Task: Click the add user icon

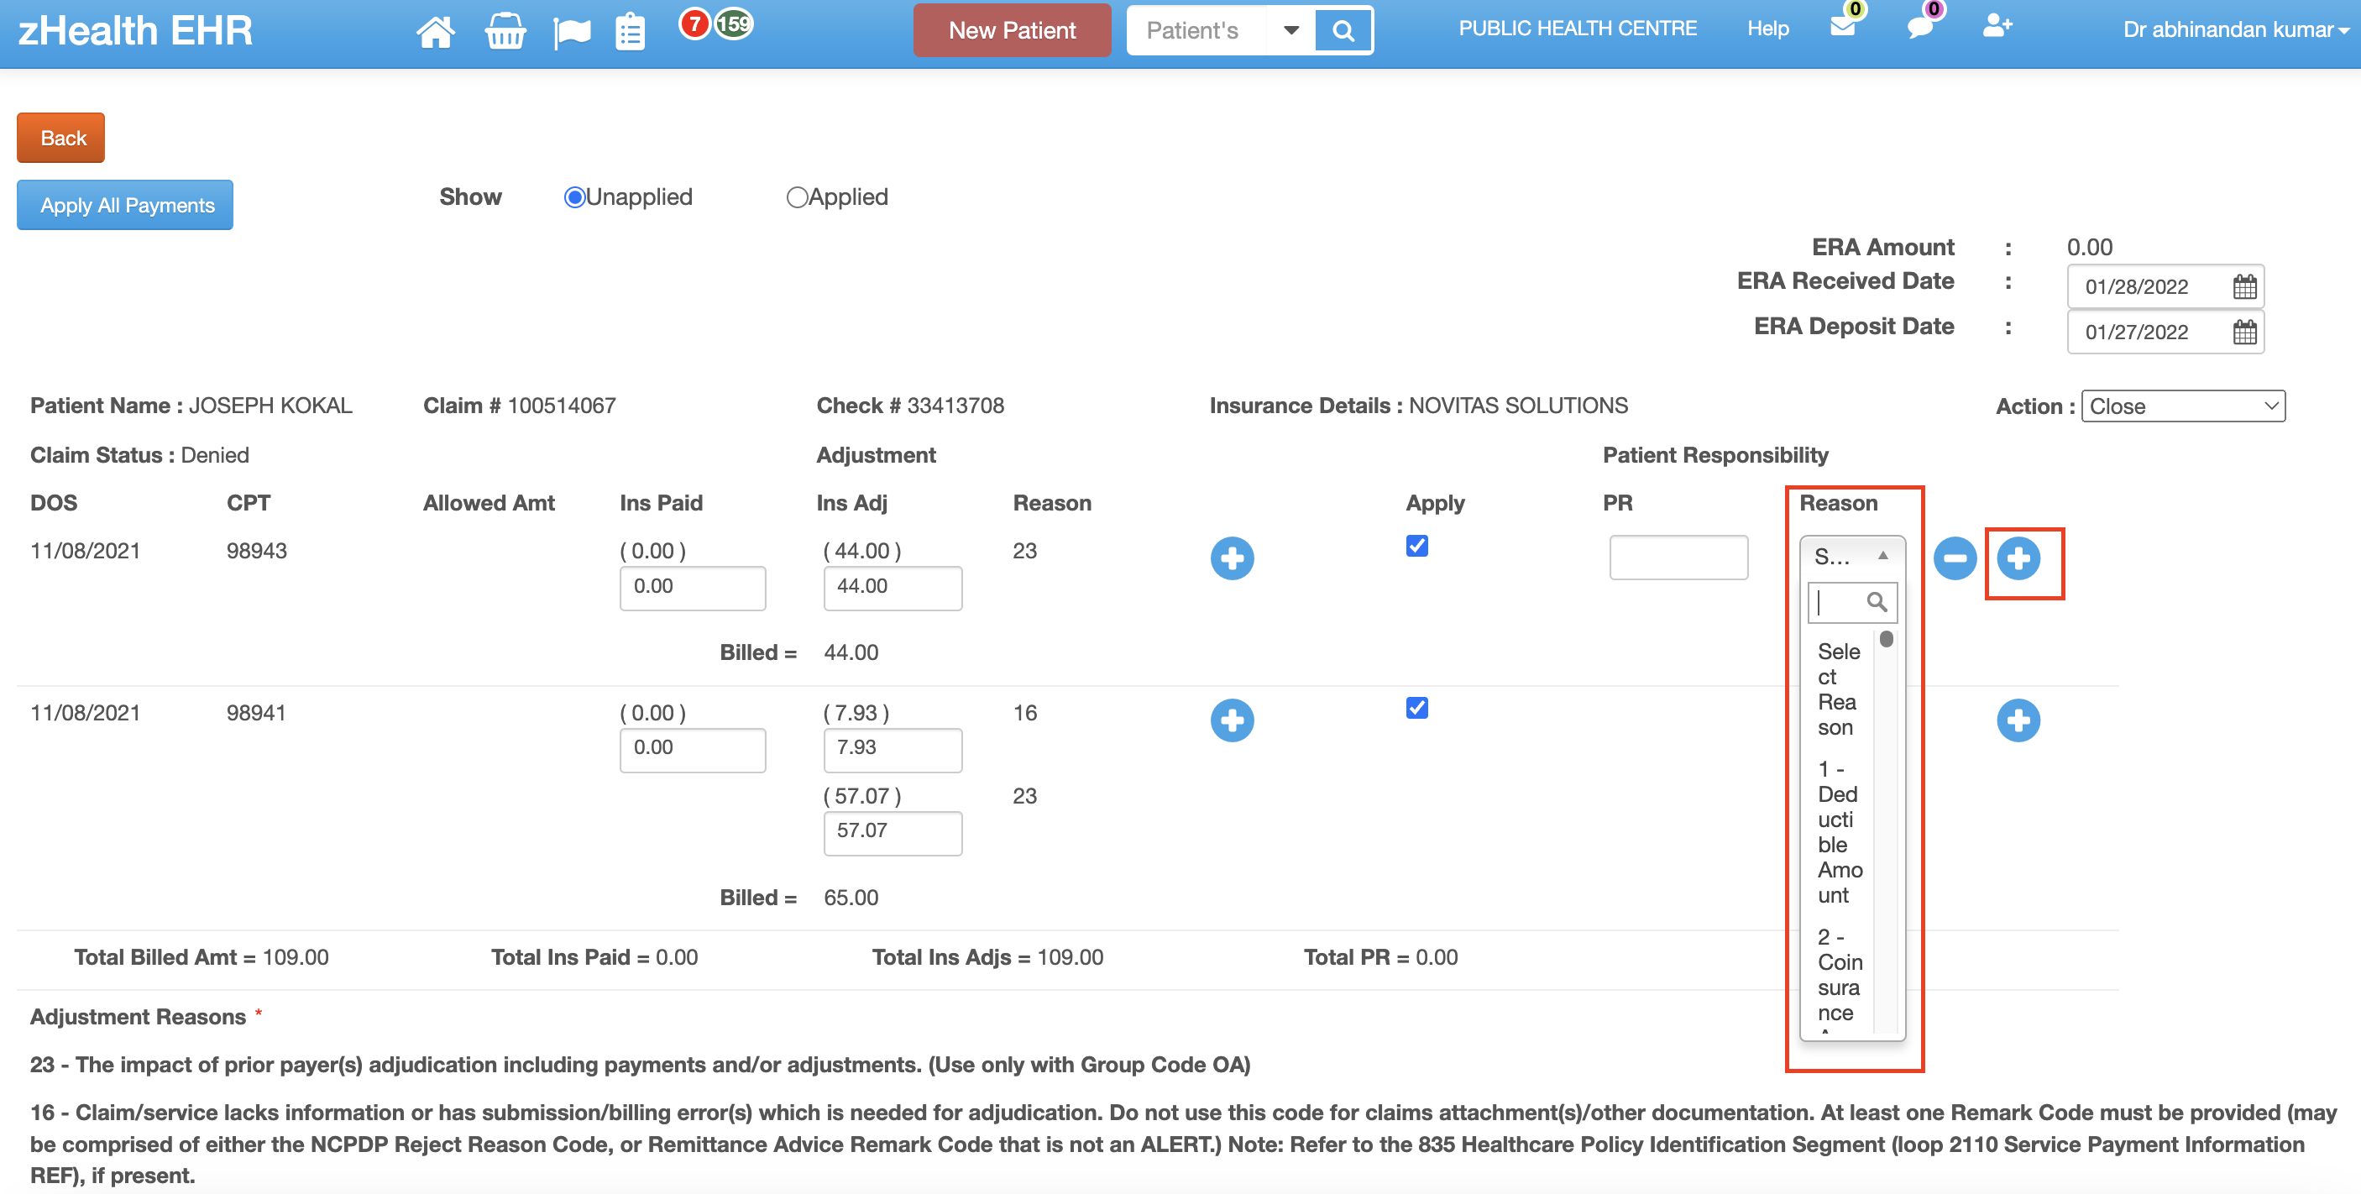Action: (x=1997, y=26)
